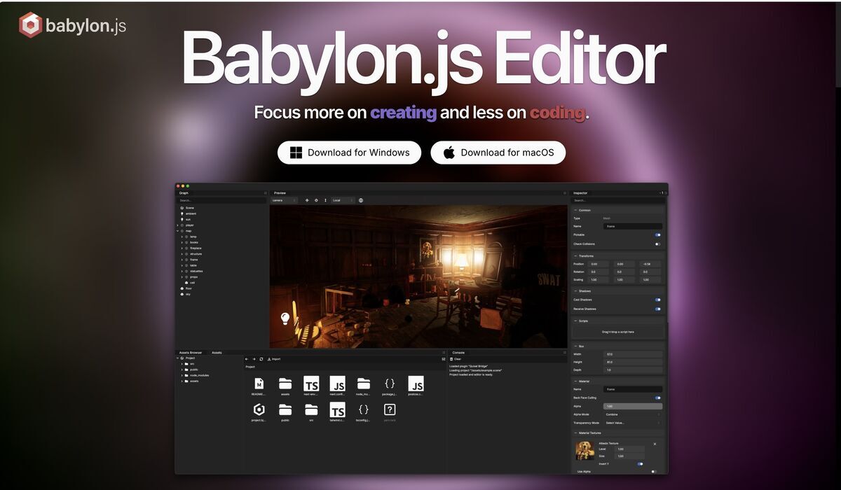
Task: Open the assets folder icon in grid
Action: [x=285, y=384]
